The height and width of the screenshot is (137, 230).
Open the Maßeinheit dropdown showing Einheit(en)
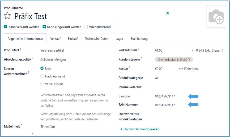(x=48, y=127)
